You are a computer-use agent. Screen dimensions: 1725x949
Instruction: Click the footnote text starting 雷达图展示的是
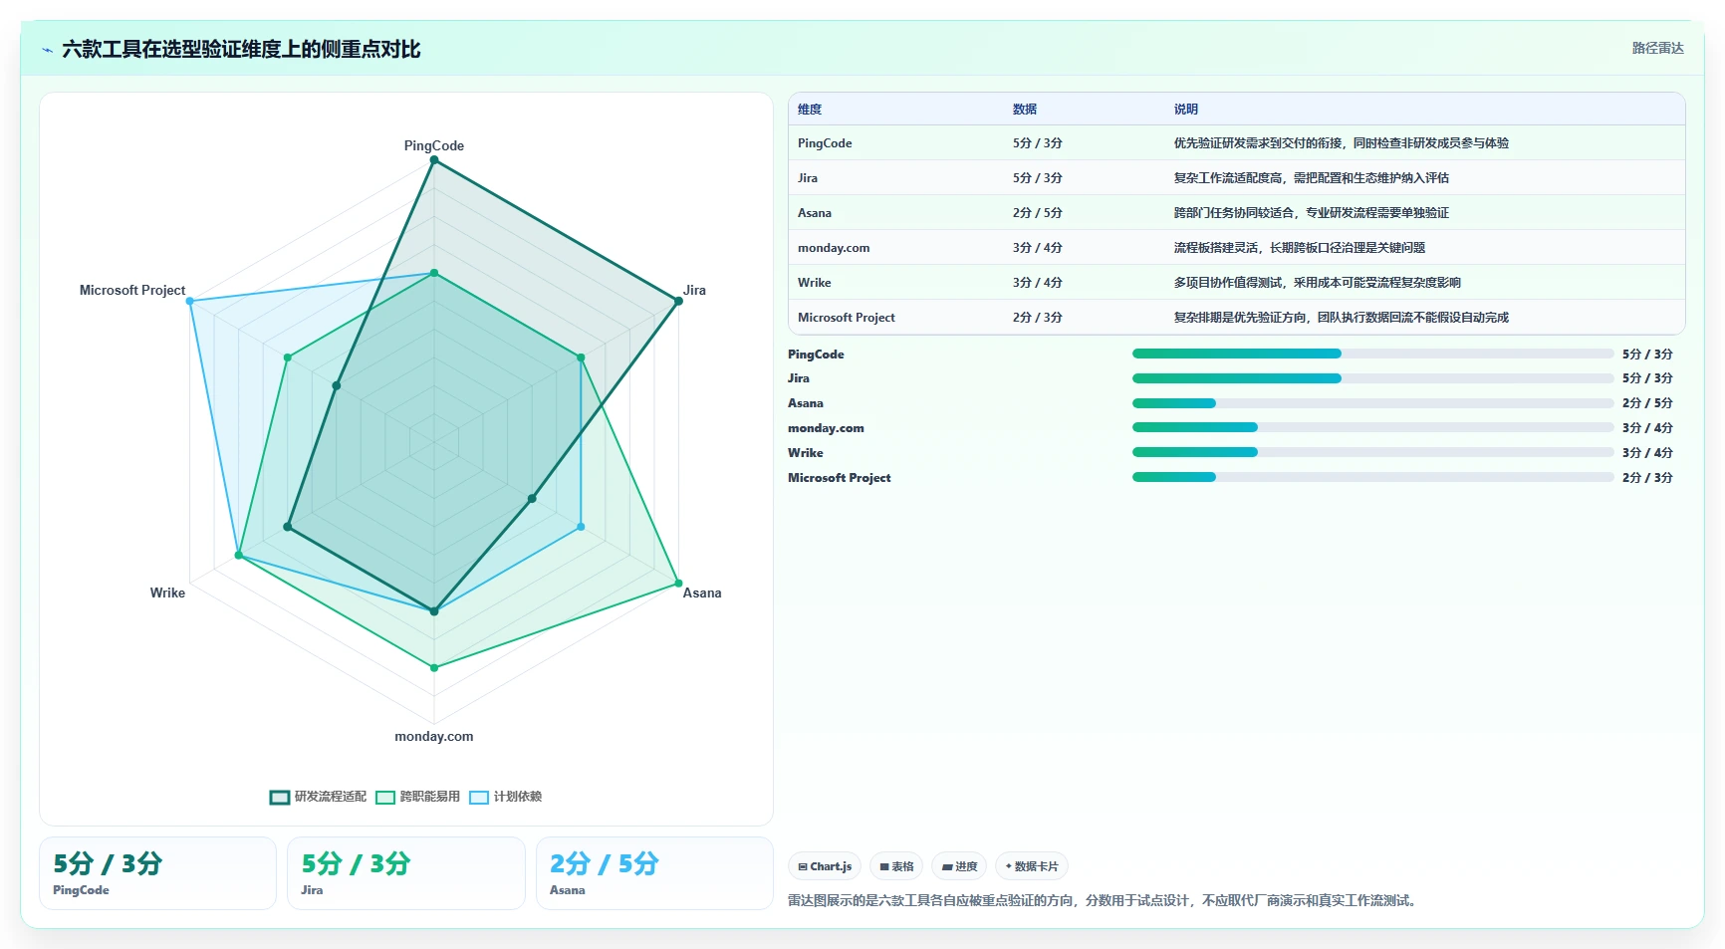pyautogui.click(x=1105, y=901)
